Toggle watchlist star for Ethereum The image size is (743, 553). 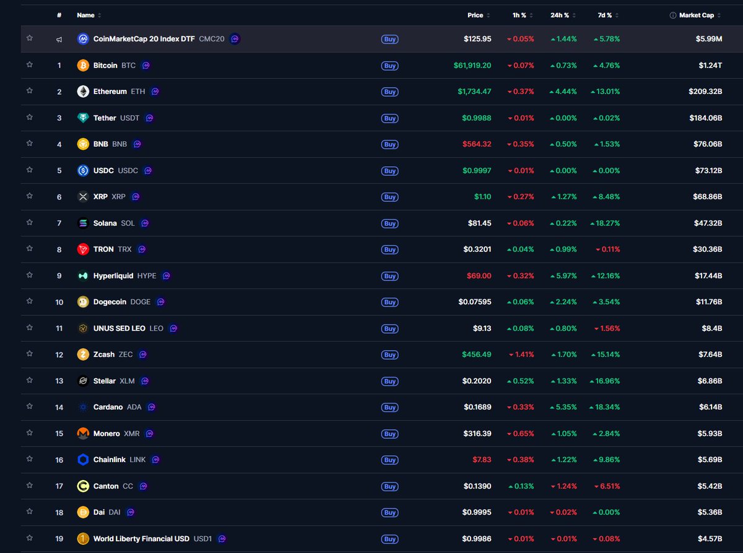pyautogui.click(x=29, y=90)
